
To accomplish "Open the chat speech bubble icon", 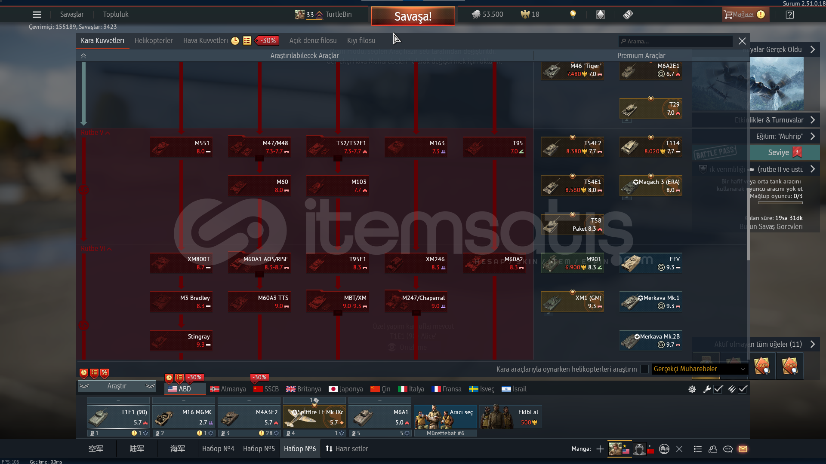I will tap(728, 449).
